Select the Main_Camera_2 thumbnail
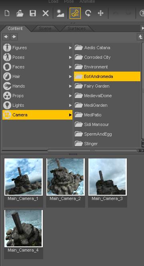Viewport: 144px width, 266px height. [66, 176]
